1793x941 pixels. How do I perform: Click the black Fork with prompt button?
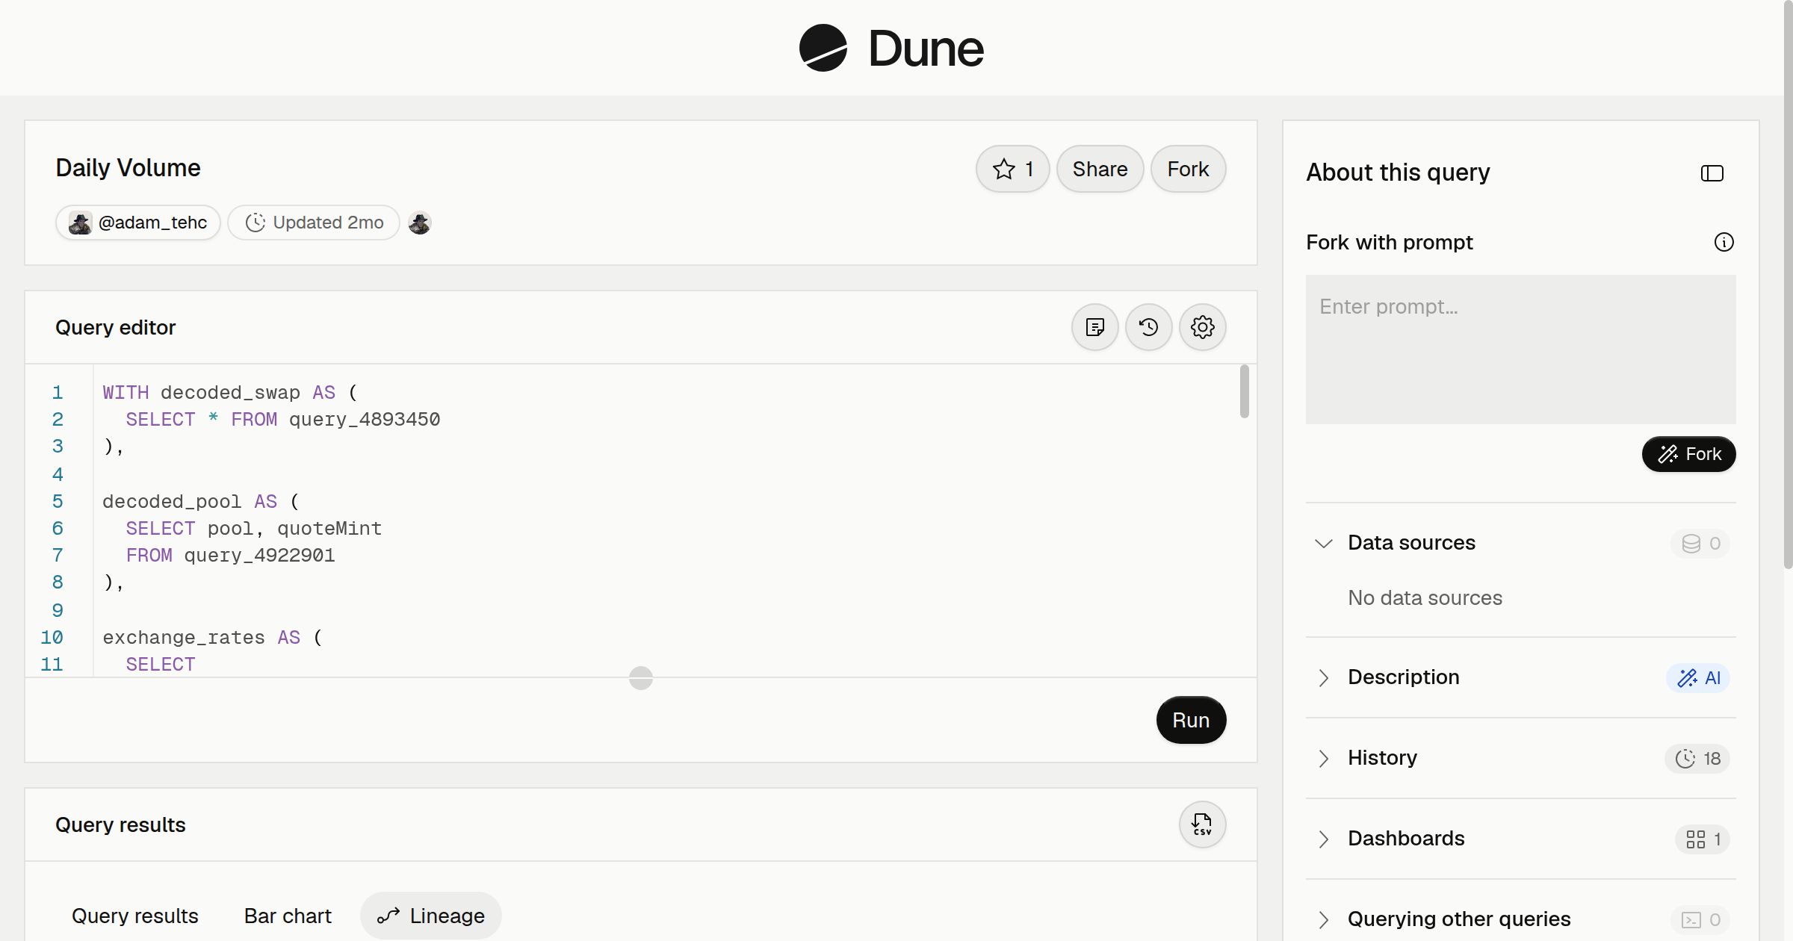tap(1688, 454)
